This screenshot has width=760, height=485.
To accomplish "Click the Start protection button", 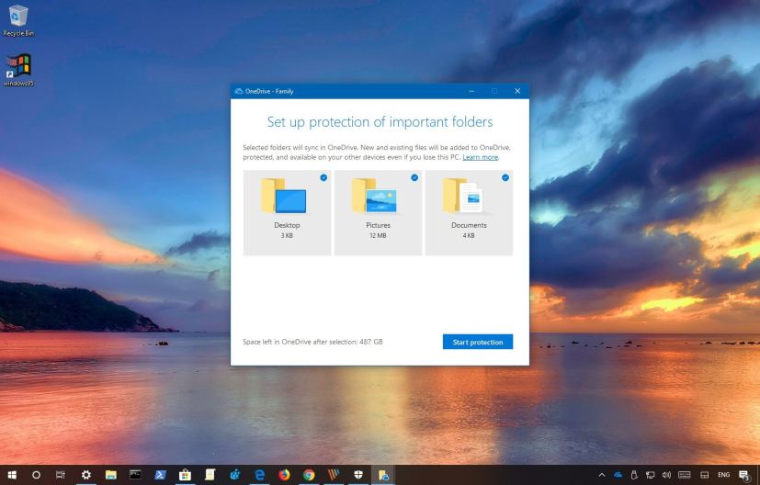I will (478, 342).
